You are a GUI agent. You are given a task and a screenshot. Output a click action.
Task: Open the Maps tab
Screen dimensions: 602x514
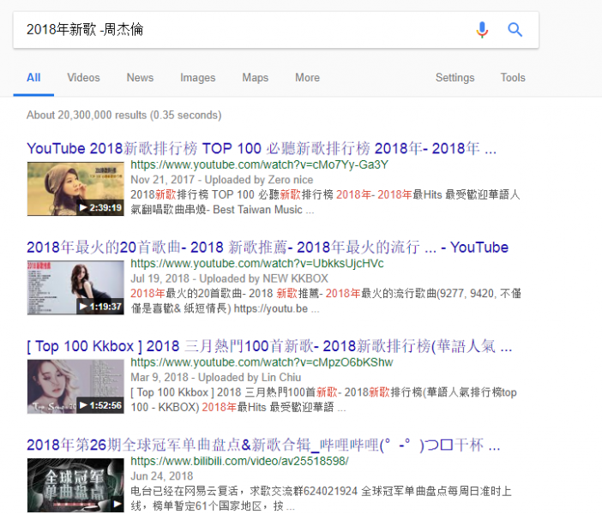pos(256,78)
